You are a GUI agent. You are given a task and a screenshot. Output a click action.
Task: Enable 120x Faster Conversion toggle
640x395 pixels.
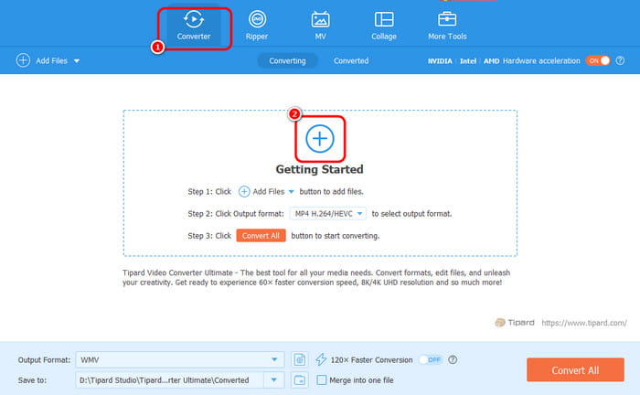click(x=431, y=359)
